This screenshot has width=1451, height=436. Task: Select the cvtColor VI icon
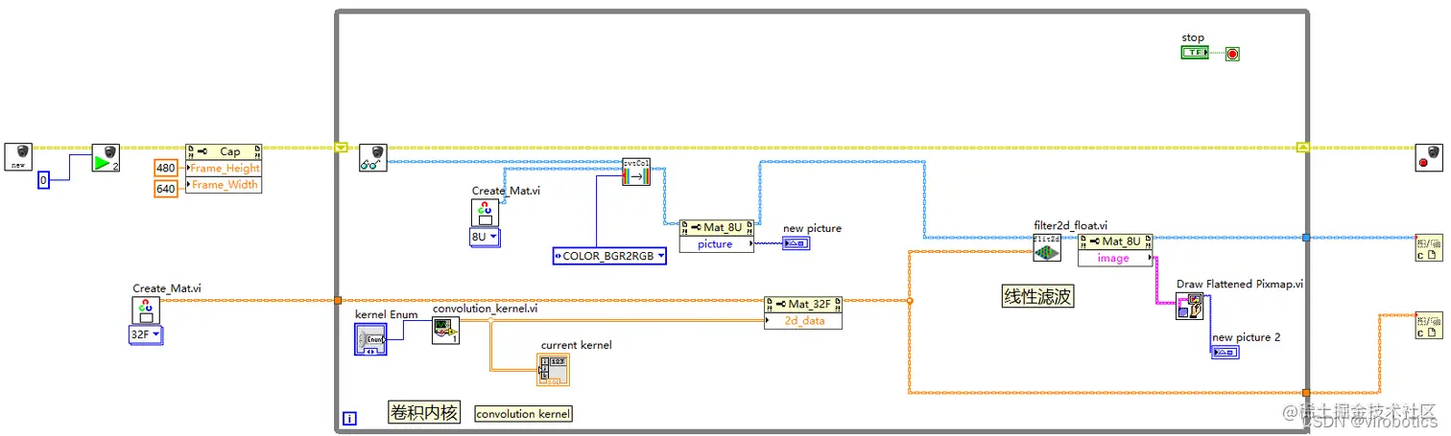click(x=636, y=172)
